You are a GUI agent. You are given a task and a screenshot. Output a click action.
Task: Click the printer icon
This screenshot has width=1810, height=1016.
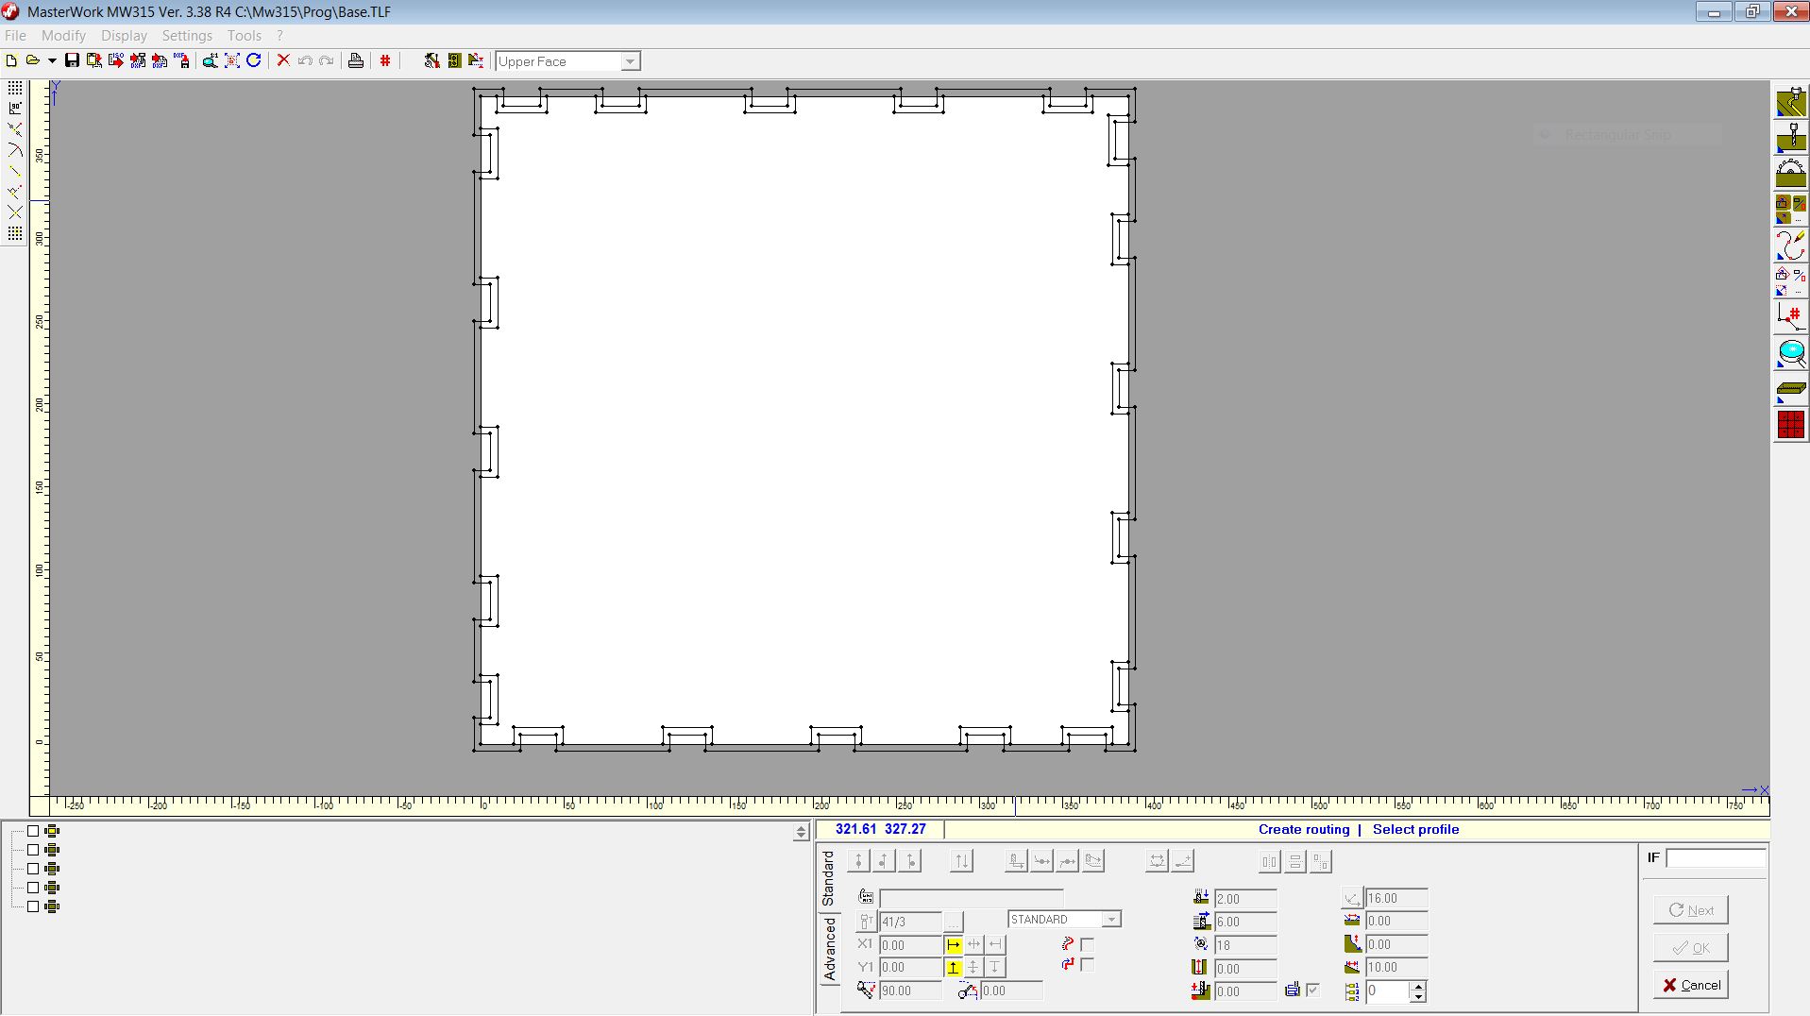356,61
